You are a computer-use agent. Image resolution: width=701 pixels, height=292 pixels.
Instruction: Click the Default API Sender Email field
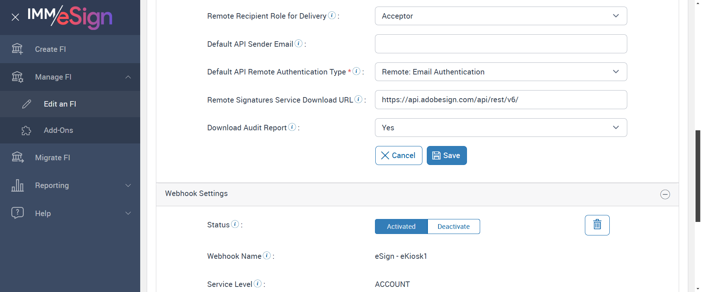pos(501,44)
